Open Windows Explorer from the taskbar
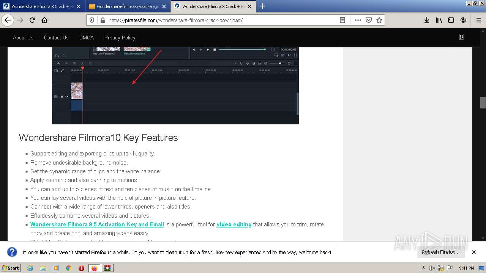This screenshot has width=486, height=273. 43,268
